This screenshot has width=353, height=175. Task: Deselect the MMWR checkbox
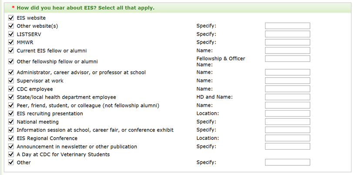[11, 42]
